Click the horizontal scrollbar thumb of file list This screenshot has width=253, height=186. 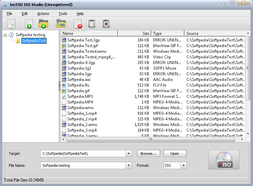point(151,139)
